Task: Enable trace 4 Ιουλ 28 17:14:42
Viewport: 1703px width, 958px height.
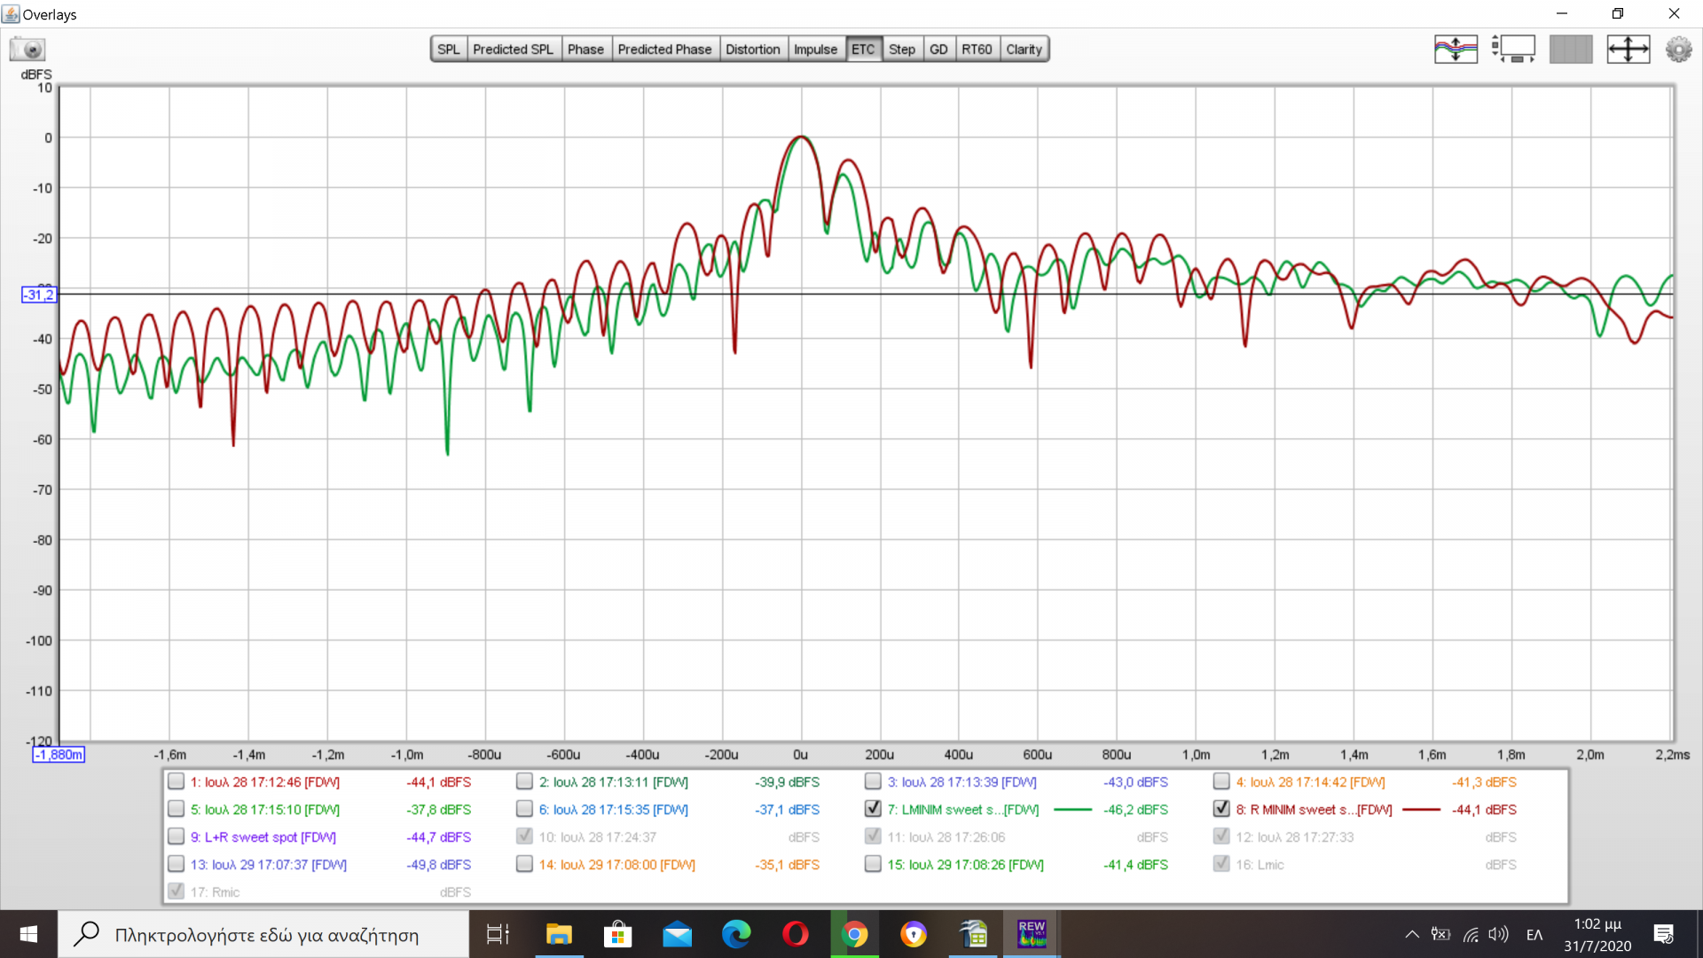Action: pos(1221,781)
